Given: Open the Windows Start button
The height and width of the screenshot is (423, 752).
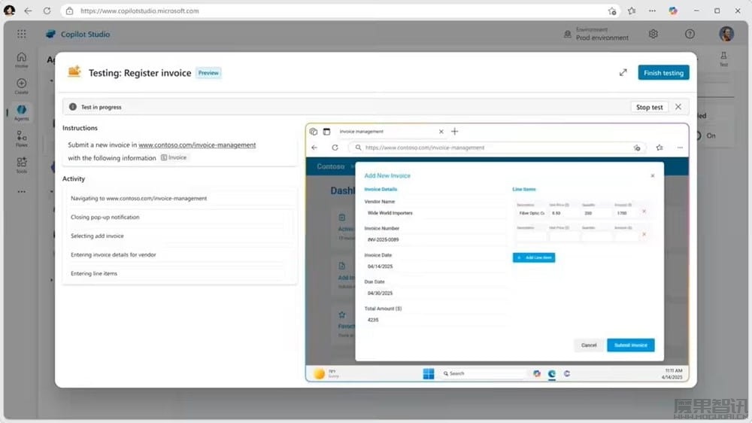Looking at the screenshot, I should (x=429, y=373).
